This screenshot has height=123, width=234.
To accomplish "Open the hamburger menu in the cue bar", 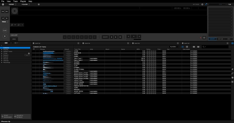I will (204, 38).
